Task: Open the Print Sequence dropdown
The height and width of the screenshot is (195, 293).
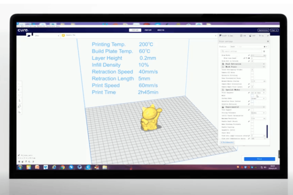Action: [x=258, y=93]
